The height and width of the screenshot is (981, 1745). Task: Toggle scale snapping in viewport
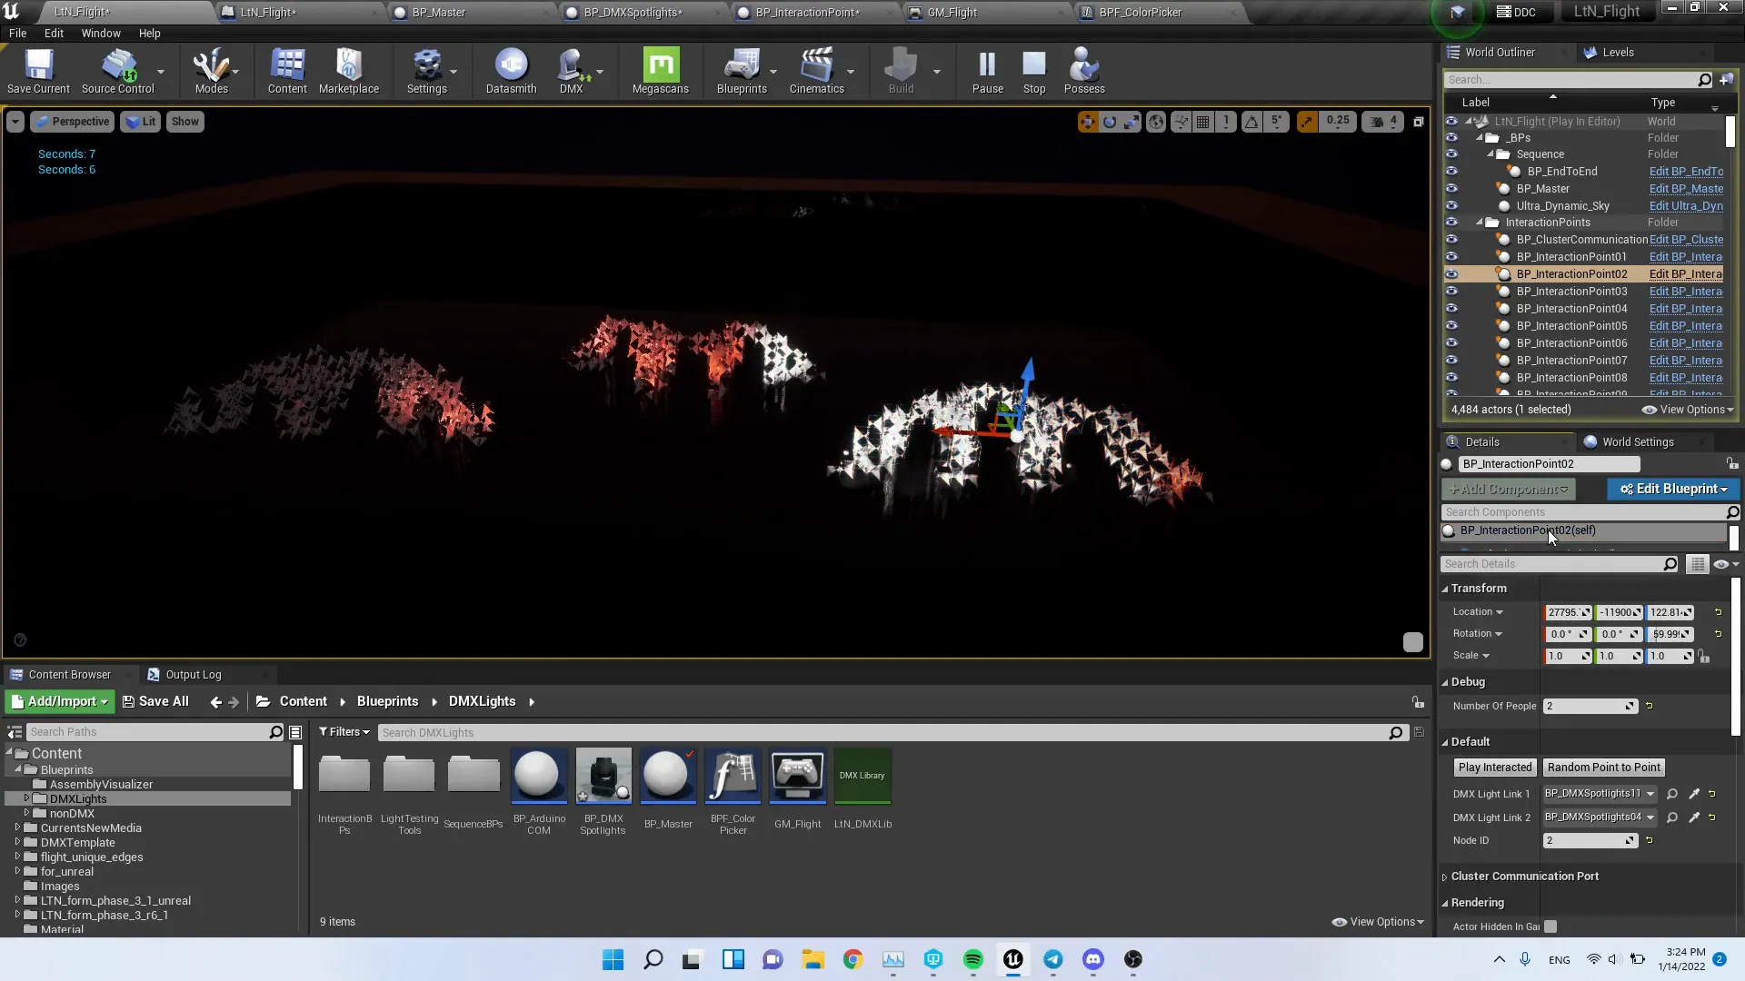coord(1307,122)
